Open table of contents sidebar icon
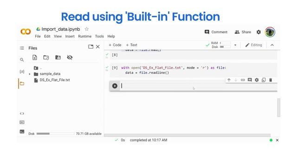Viewport: 297px width, 167px height. (22, 48)
